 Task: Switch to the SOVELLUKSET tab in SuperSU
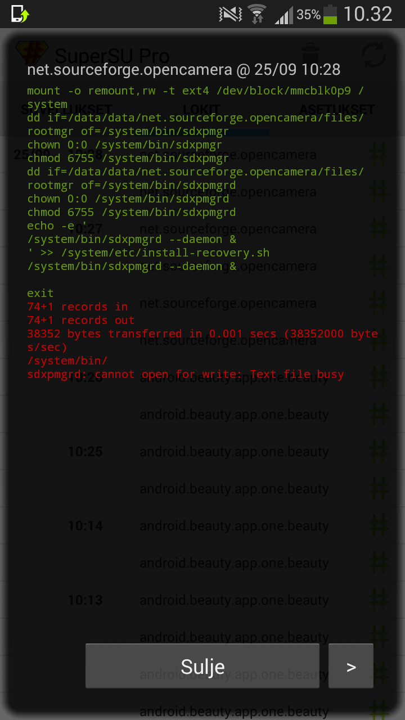point(67,109)
